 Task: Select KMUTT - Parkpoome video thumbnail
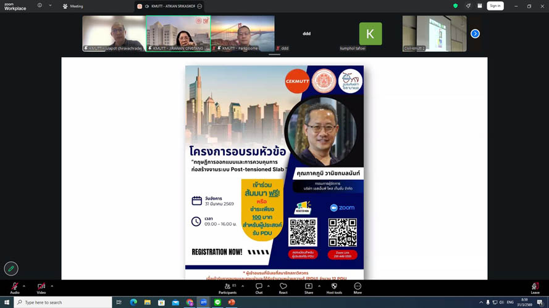243,33
